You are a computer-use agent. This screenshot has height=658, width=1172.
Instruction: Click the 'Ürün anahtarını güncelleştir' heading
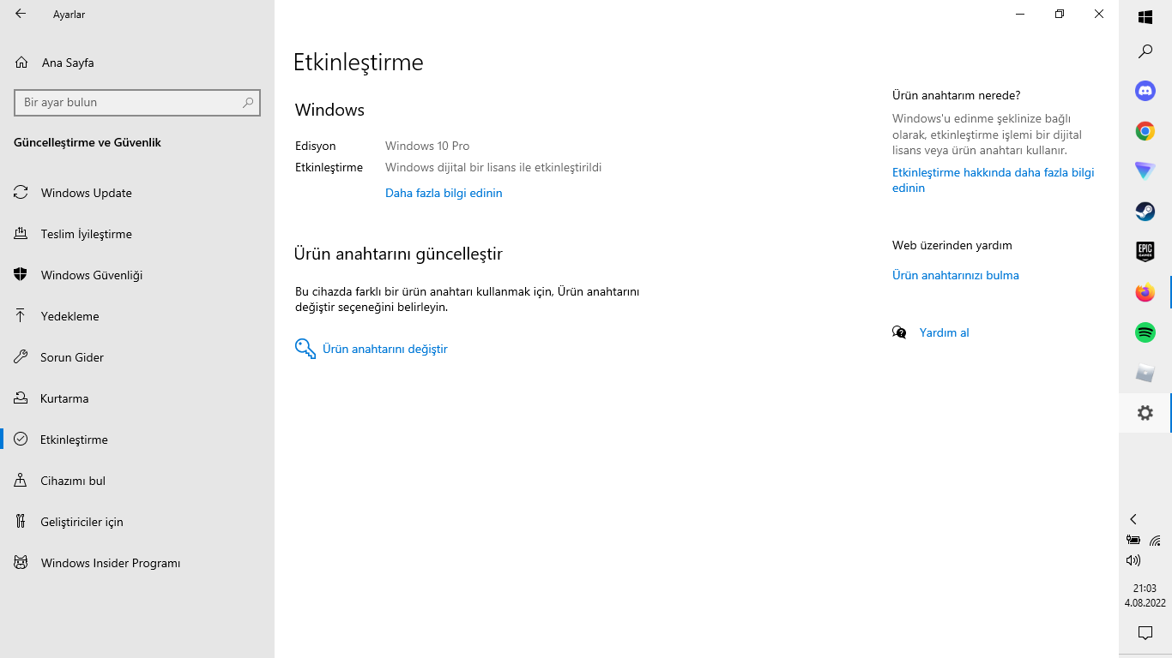pyautogui.click(x=398, y=254)
